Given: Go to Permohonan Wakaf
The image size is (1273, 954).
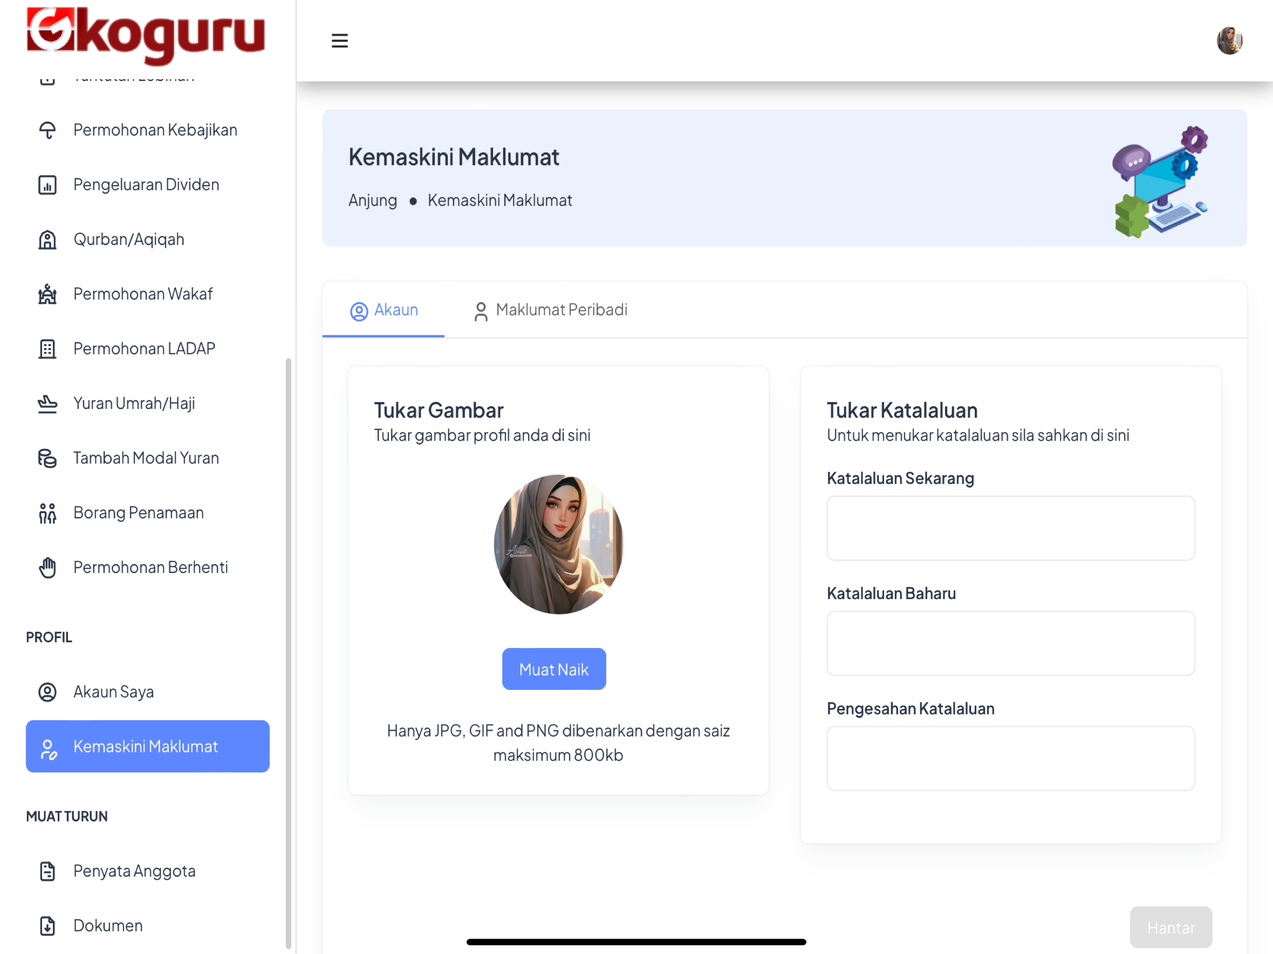Looking at the screenshot, I should pyautogui.click(x=147, y=294).
